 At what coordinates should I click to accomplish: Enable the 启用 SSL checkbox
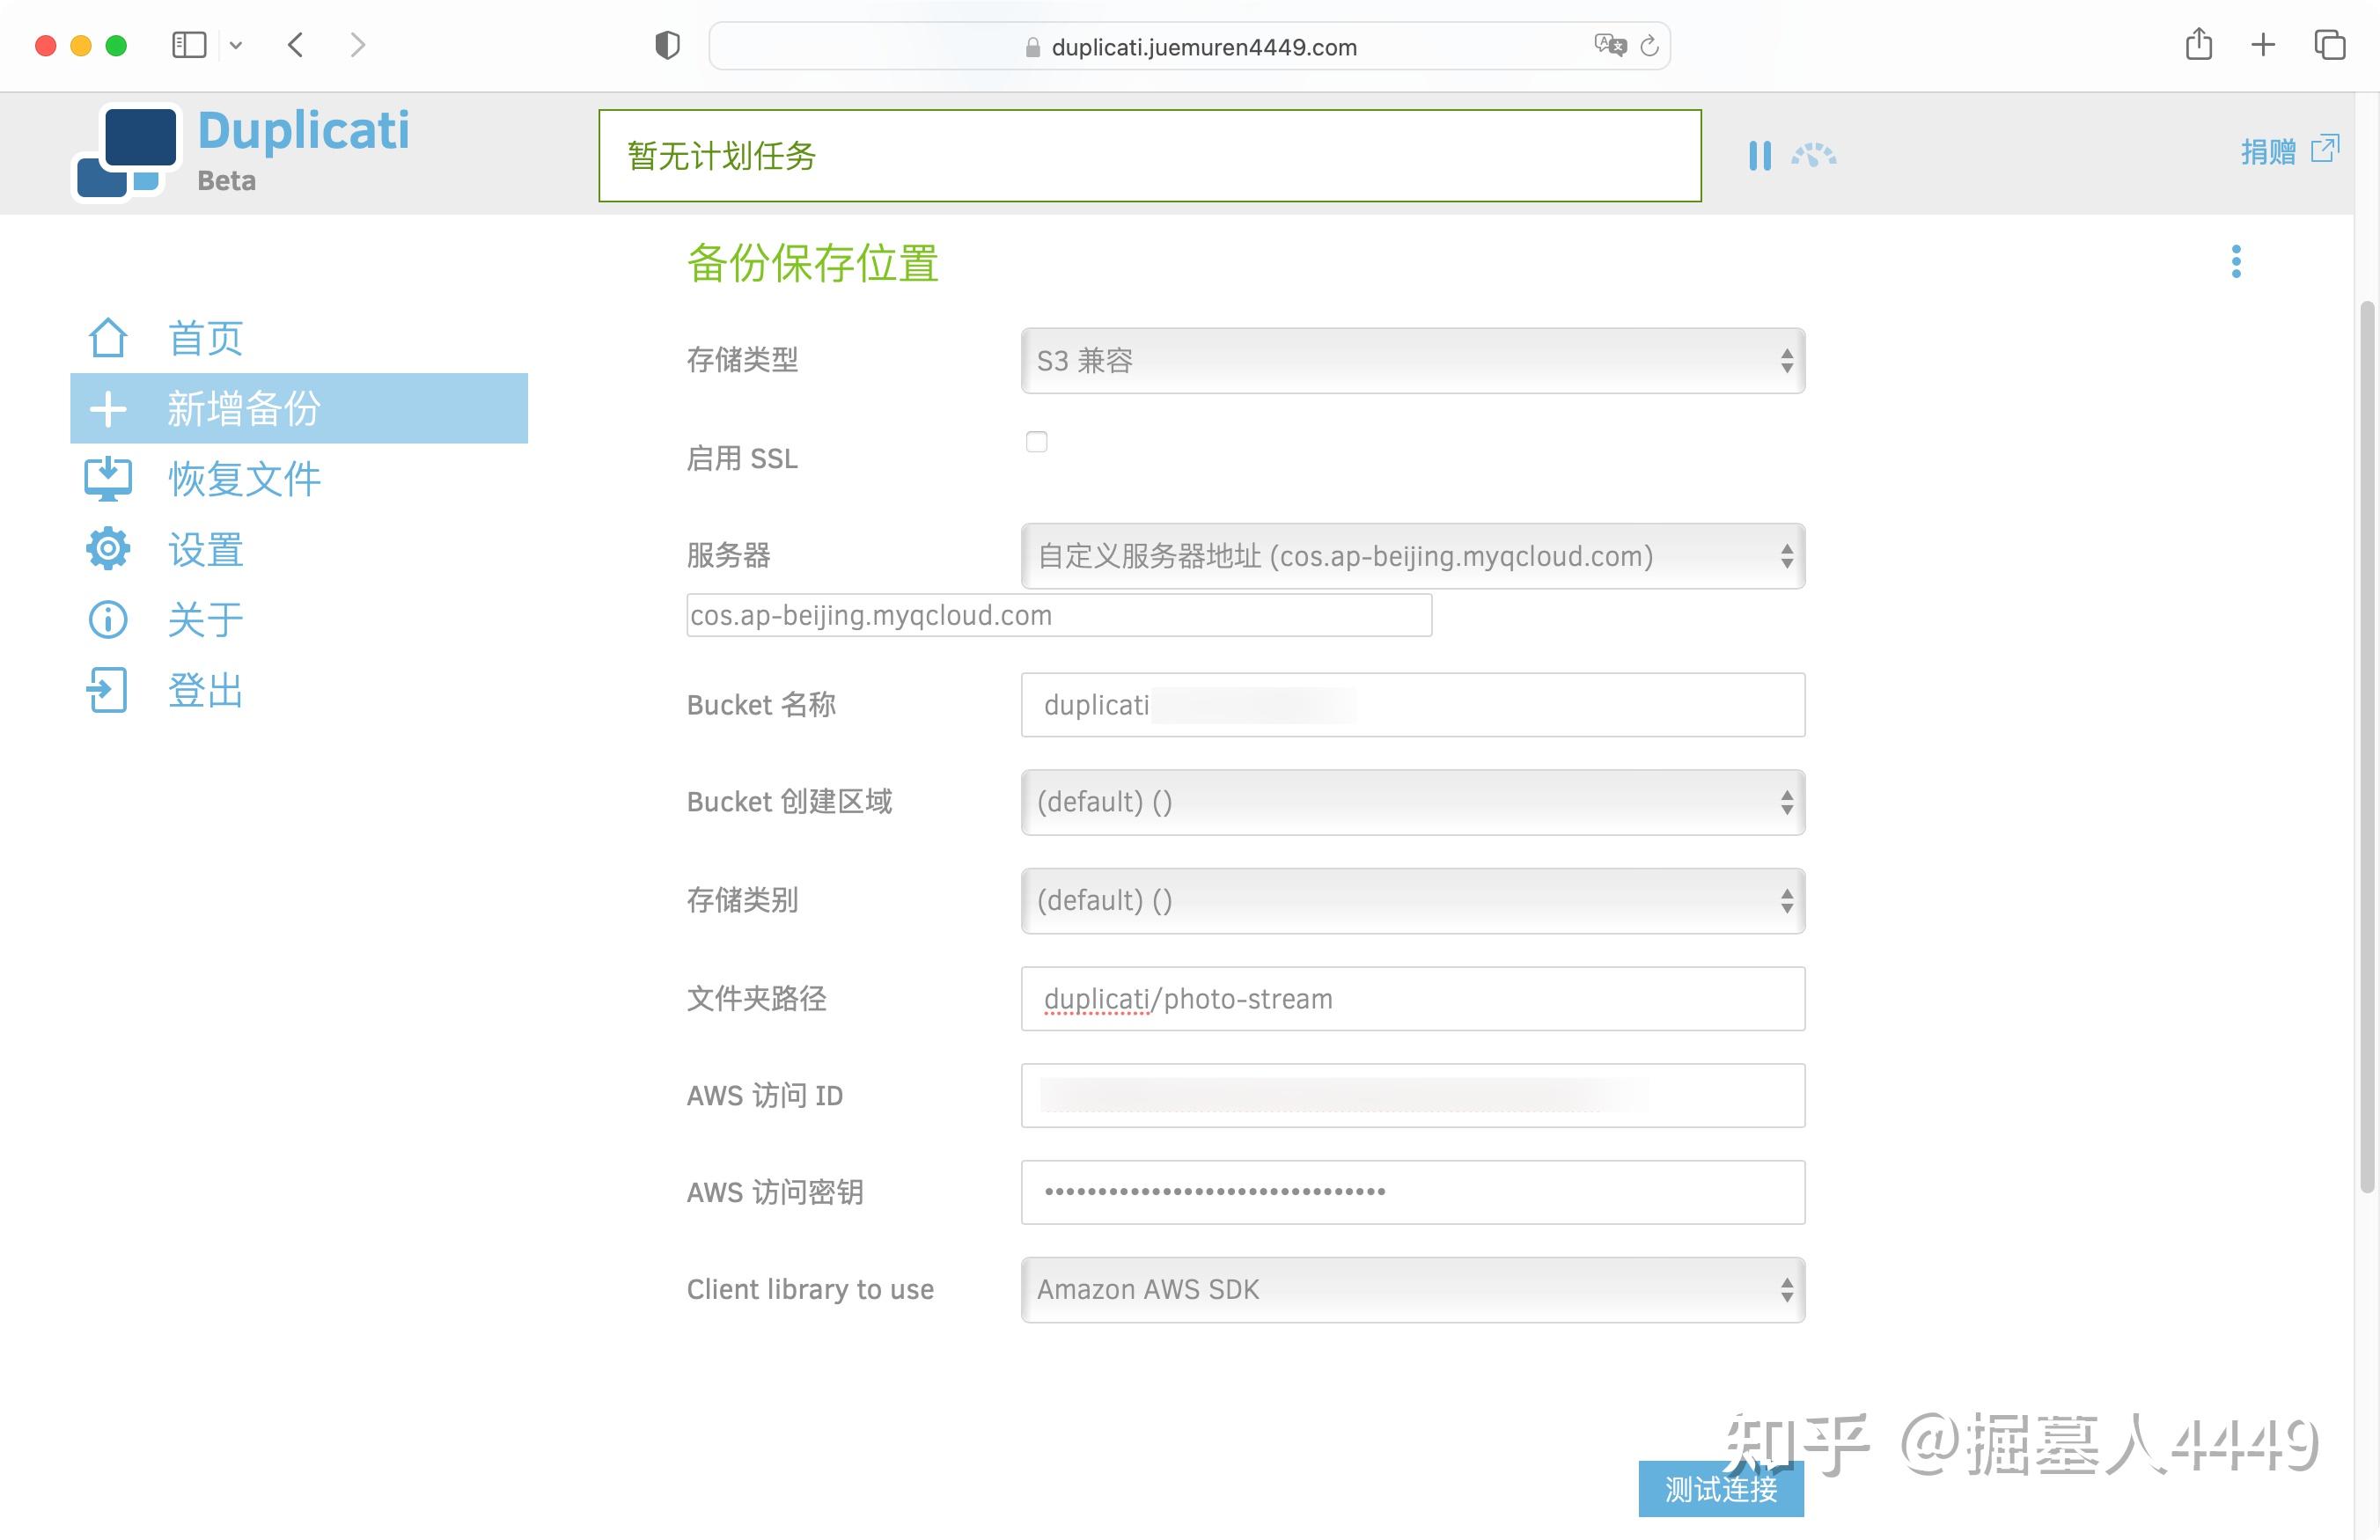[1036, 442]
